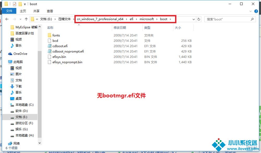
Task: Click the refresh button beside address bar
Action: (x=199, y=19)
